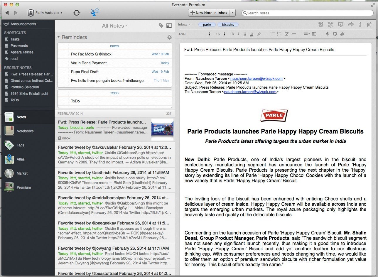Open Premium in the sidebar

[27, 188]
